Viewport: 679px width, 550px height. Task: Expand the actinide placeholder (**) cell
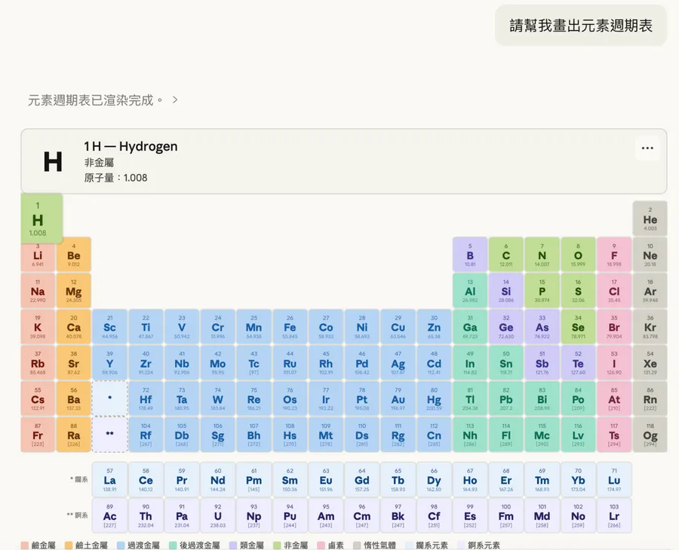click(109, 435)
